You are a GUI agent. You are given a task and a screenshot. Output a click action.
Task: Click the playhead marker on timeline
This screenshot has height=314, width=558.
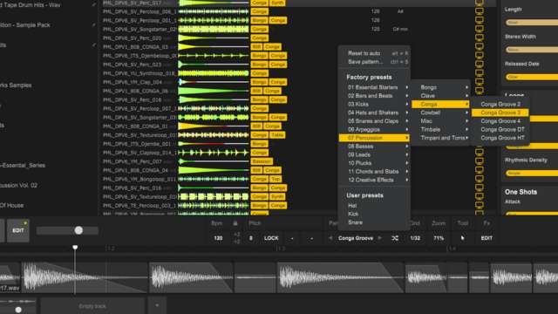(x=75, y=247)
